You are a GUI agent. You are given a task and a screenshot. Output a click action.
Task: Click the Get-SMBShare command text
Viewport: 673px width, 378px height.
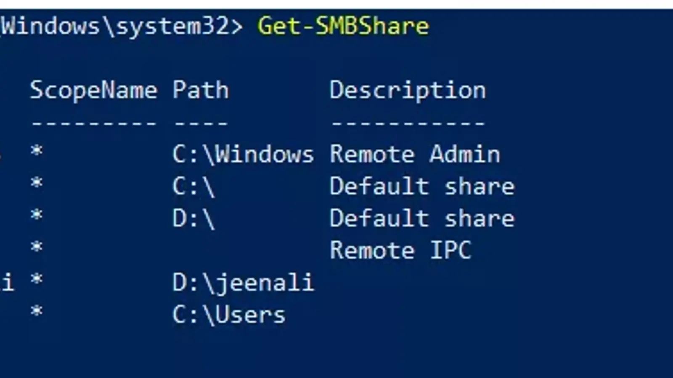point(343,26)
